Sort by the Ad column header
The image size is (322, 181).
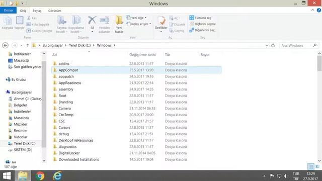(54, 55)
